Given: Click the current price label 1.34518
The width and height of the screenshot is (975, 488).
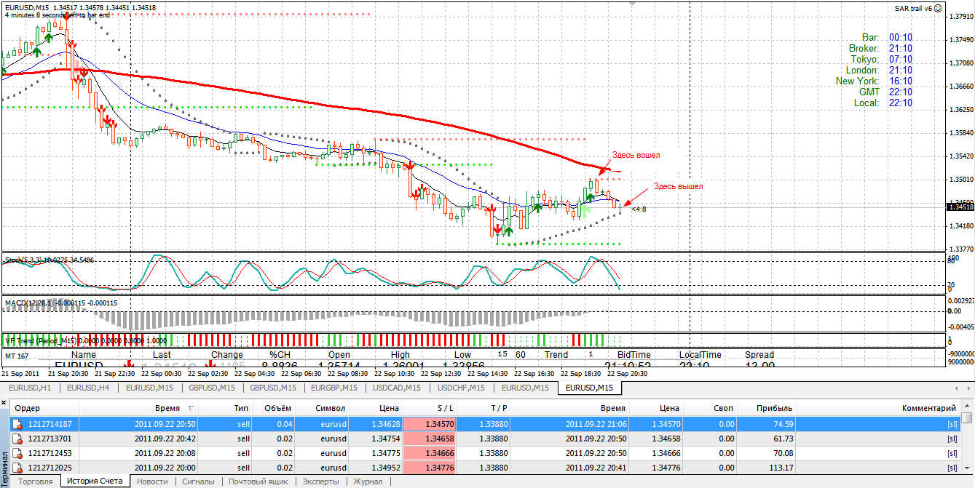Looking at the screenshot, I should (x=960, y=207).
